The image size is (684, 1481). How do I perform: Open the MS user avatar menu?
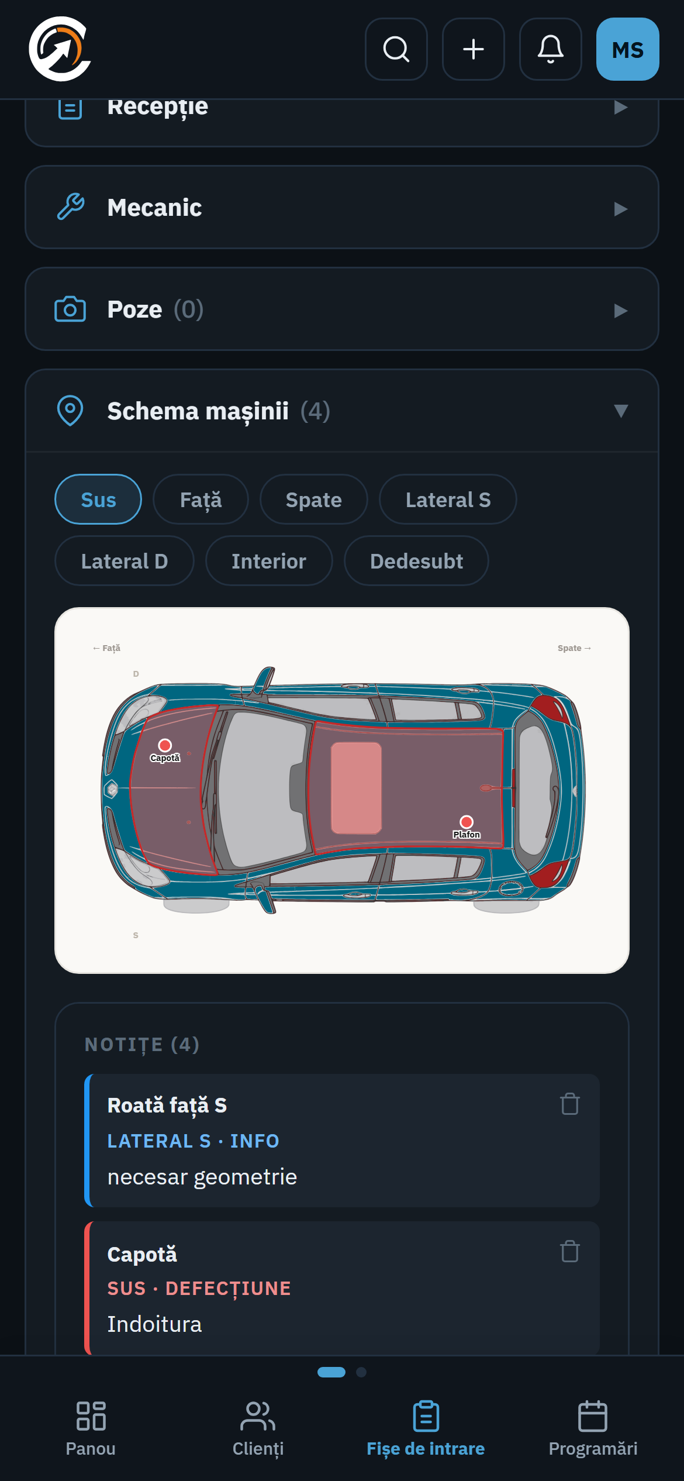pos(628,49)
